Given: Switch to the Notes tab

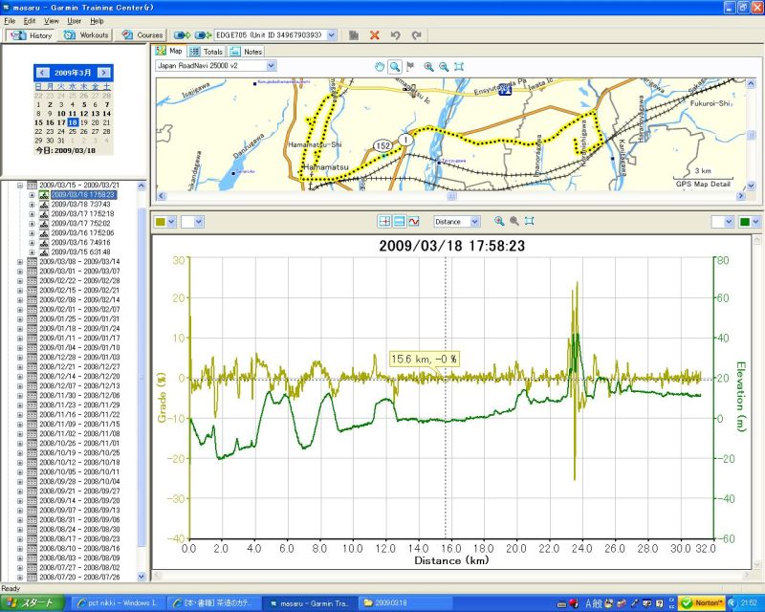Looking at the screenshot, I should click(247, 52).
